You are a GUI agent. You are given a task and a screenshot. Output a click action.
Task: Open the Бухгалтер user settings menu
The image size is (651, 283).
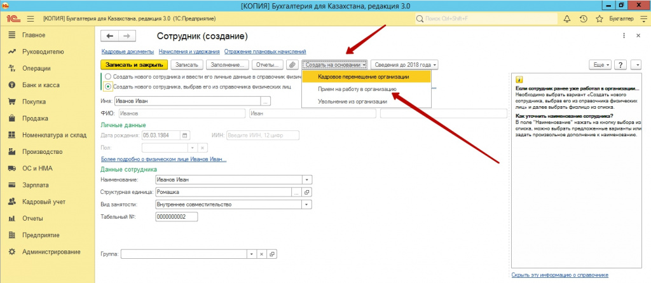coord(621,18)
